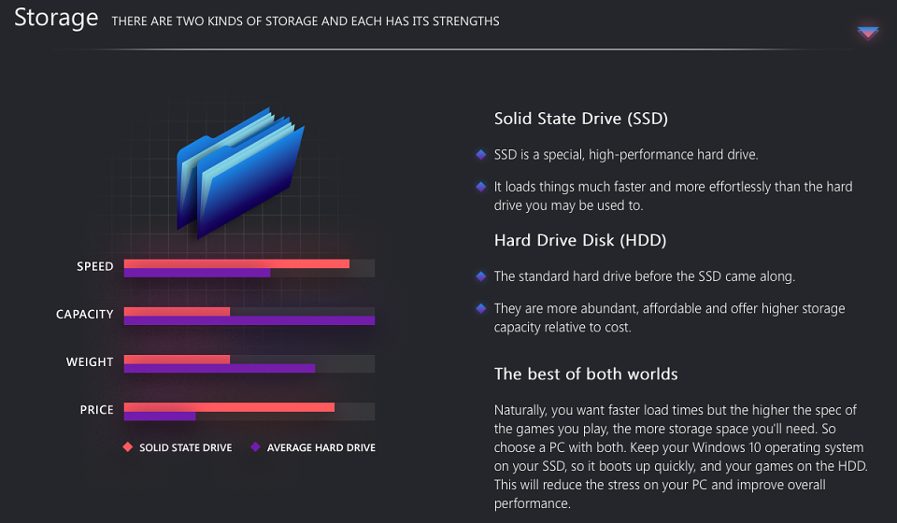Click the diamond bullet beside 'It loads things much faster'

tap(481, 187)
